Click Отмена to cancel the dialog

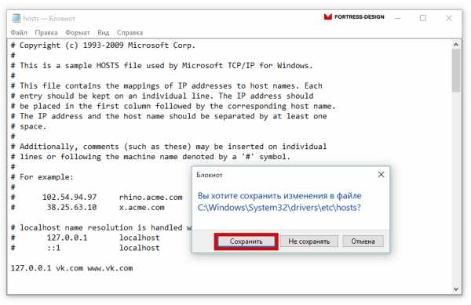[x=363, y=241]
